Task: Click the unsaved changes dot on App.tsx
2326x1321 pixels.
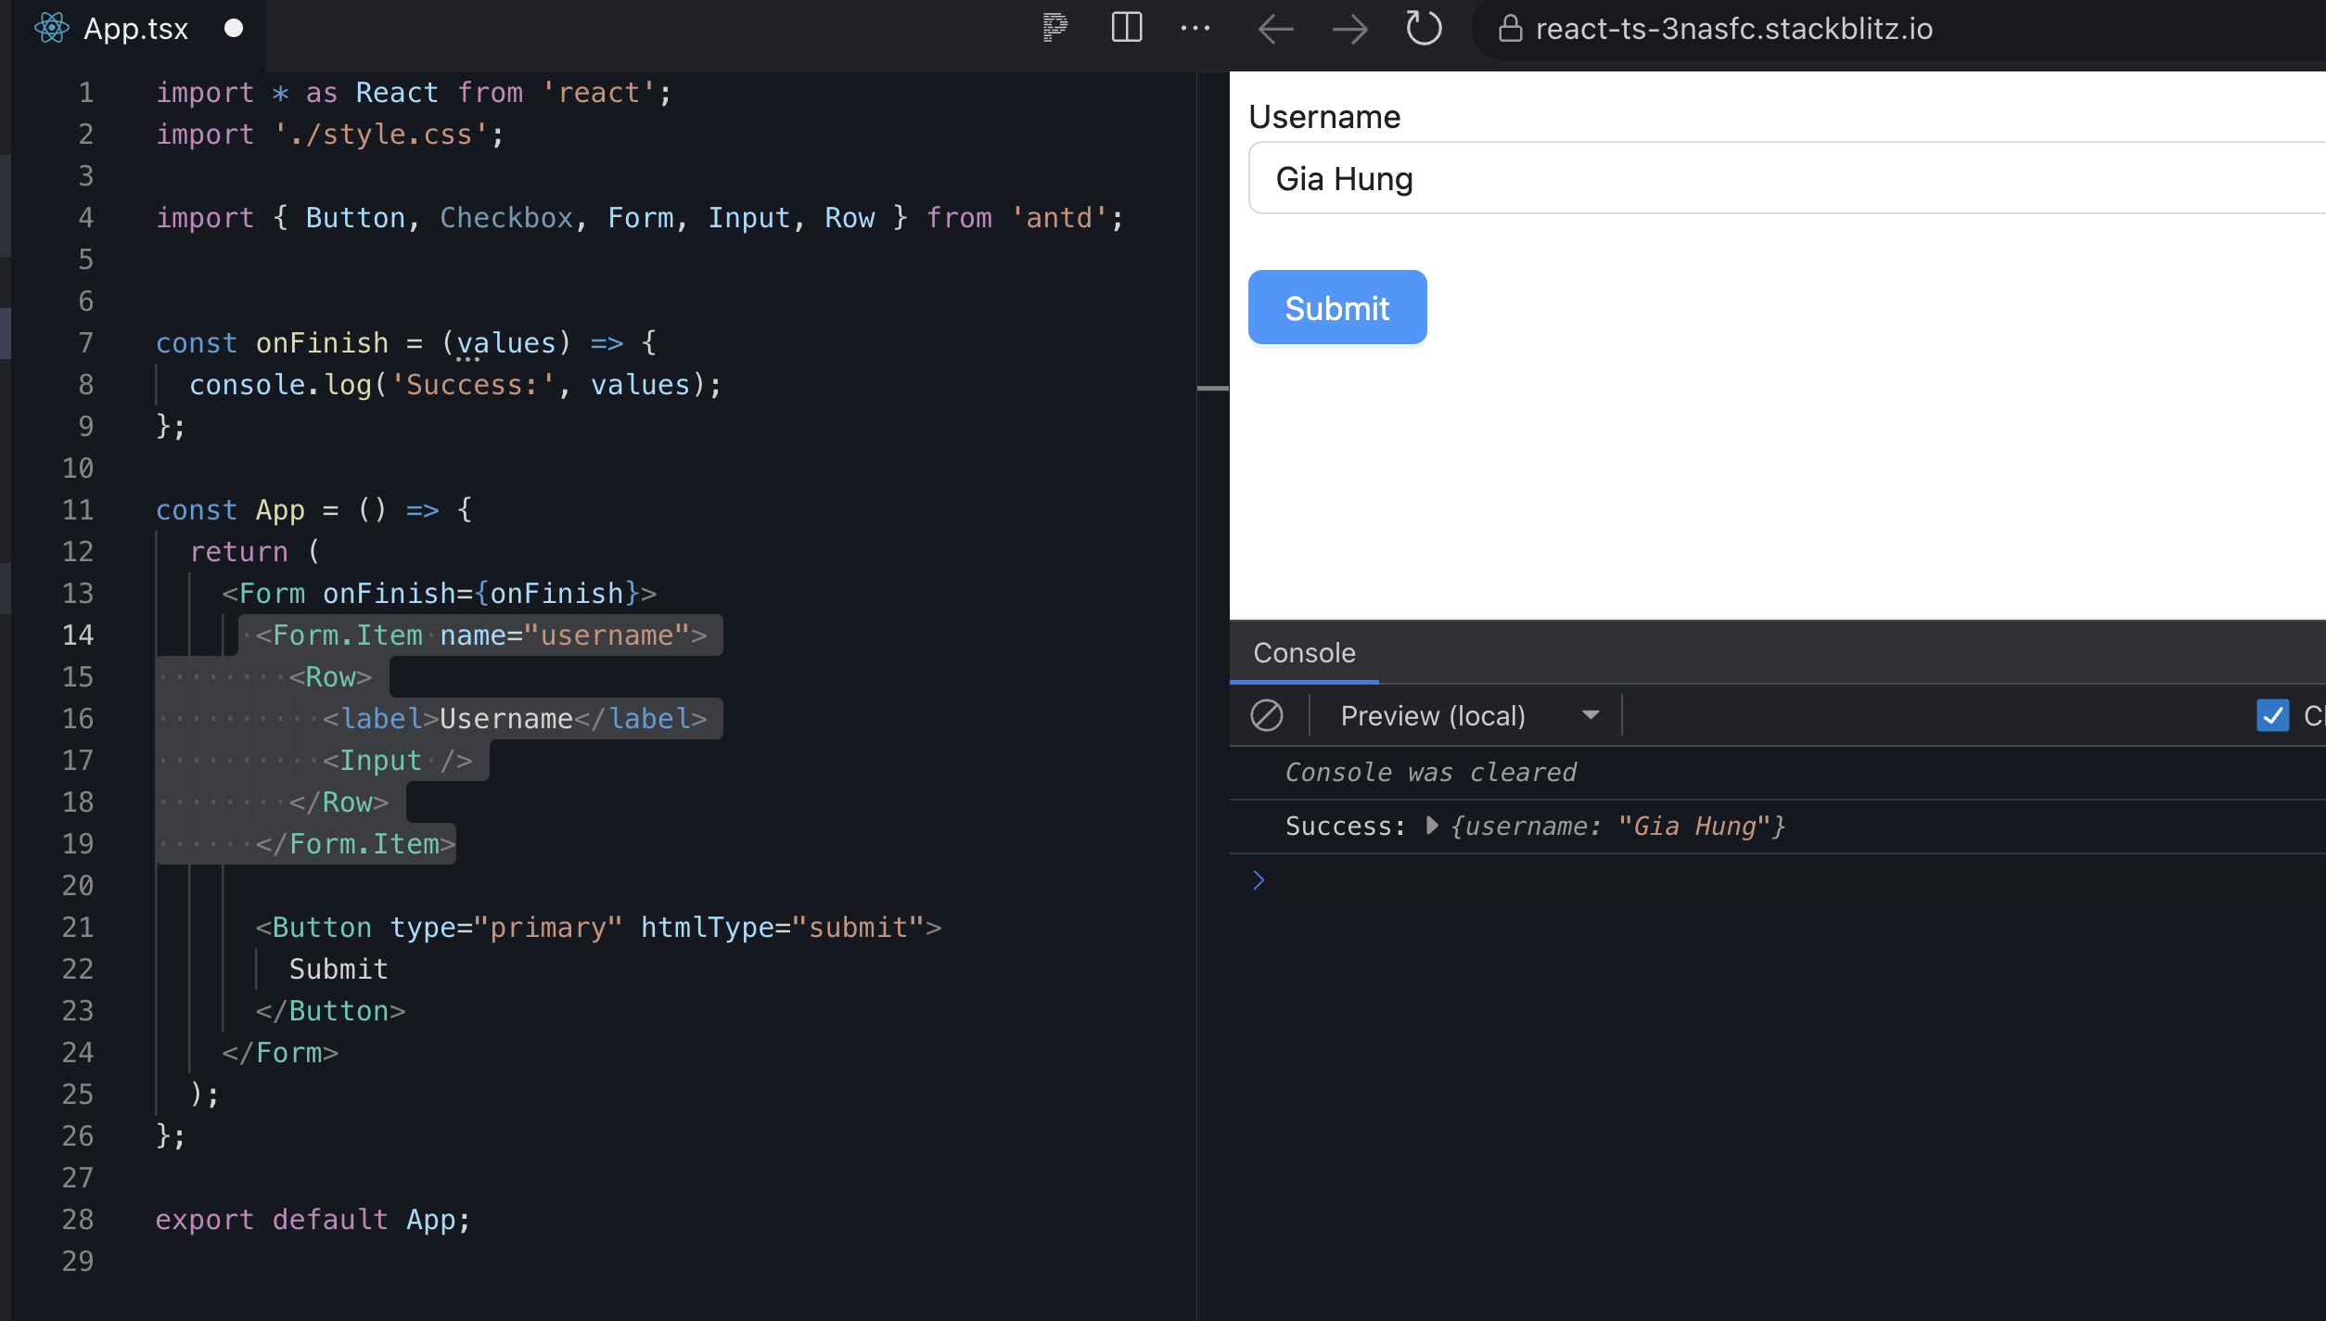Action: pos(232,27)
